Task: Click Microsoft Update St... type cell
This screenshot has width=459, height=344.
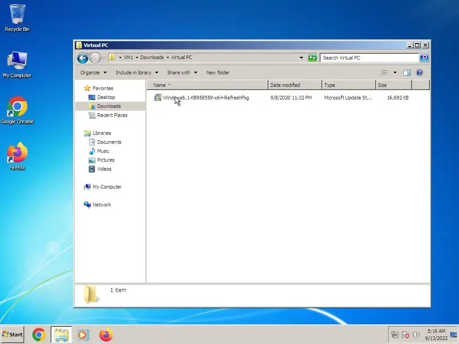Action: tap(348, 98)
